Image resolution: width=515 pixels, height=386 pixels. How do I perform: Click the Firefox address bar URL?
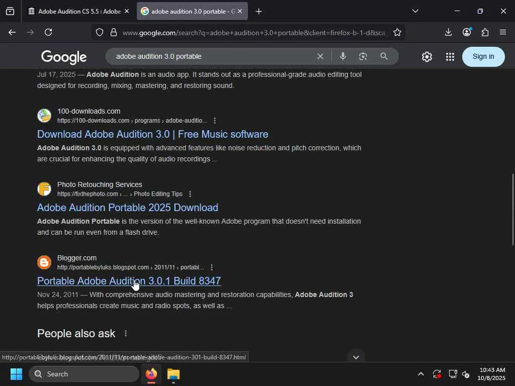tap(253, 33)
